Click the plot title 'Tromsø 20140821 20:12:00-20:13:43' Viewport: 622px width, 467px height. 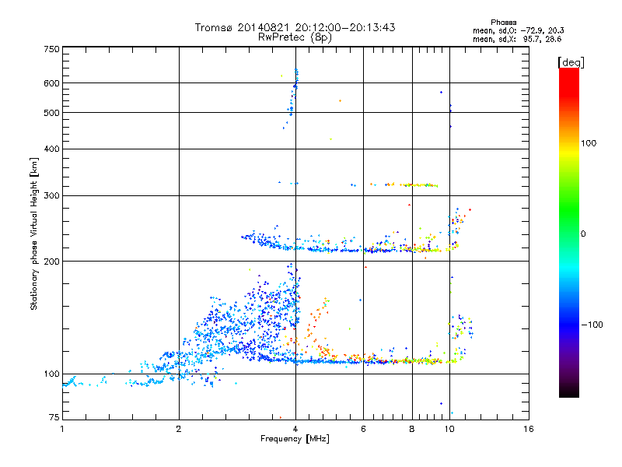click(295, 27)
